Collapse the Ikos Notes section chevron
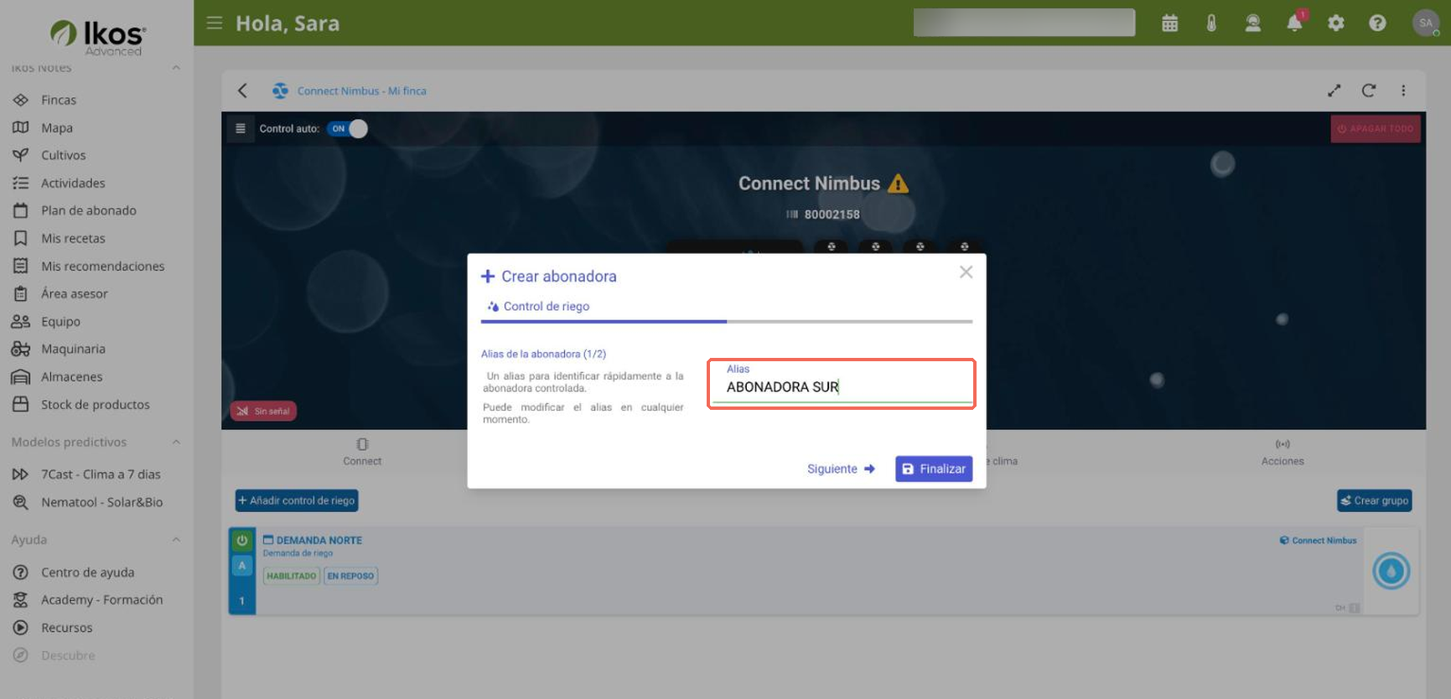This screenshot has height=699, width=1451. pyautogui.click(x=176, y=68)
